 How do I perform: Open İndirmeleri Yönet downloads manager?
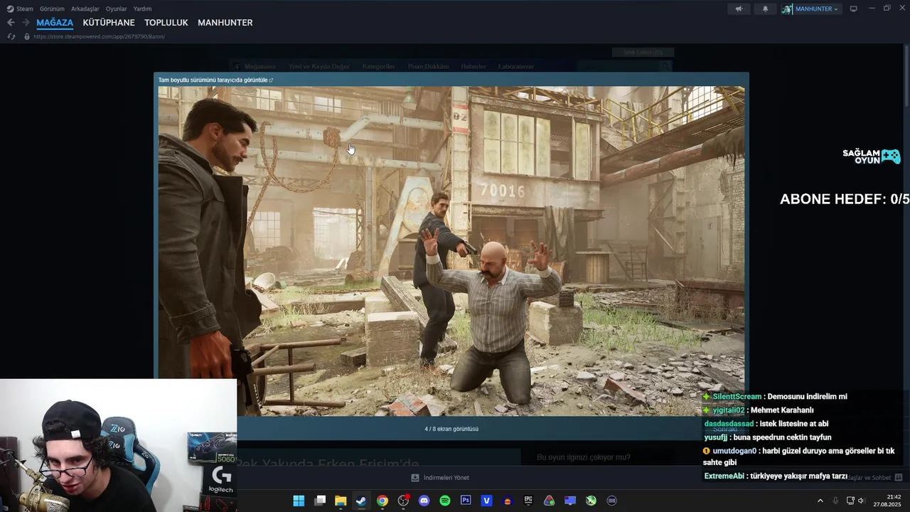pyautogui.click(x=446, y=478)
